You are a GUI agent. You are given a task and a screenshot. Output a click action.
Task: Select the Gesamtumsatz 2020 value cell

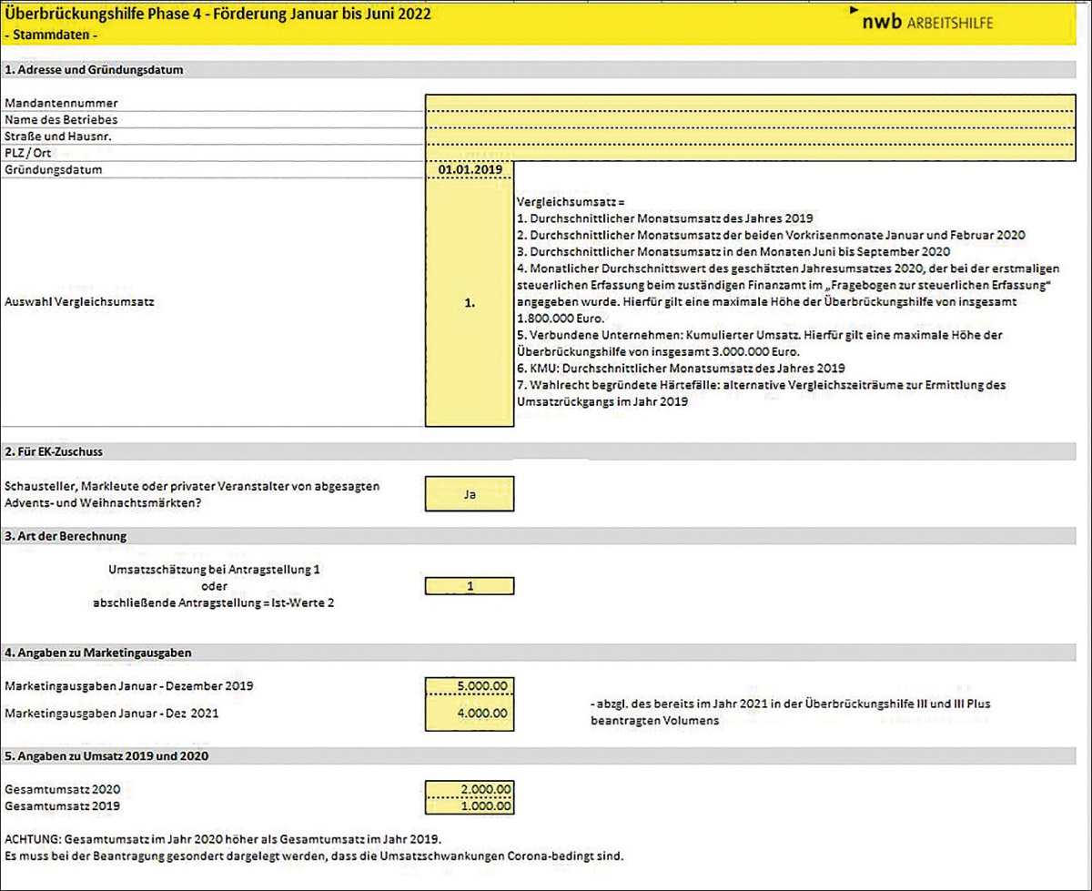pos(469,789)
